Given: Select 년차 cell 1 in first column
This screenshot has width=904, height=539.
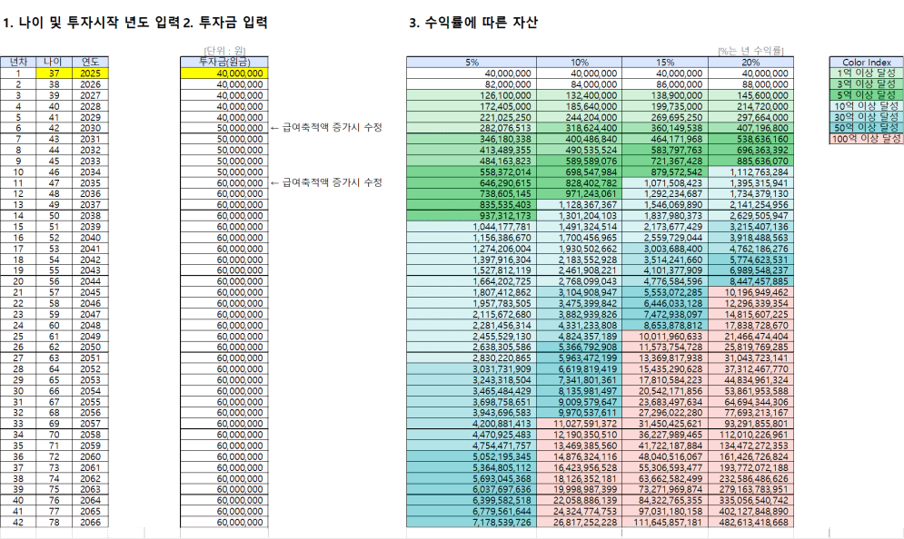Looking at the screenshot, I should (x=18, y=73).
